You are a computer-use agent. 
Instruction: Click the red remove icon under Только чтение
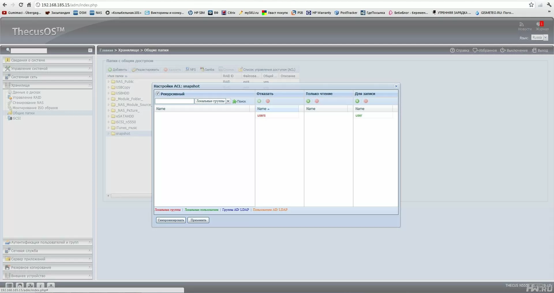(317, 101)
